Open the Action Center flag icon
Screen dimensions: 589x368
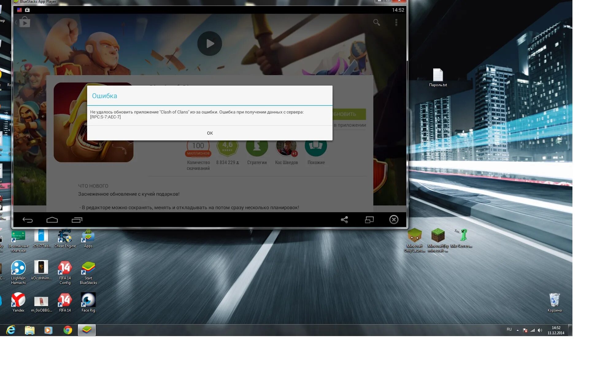click(525, 330)
